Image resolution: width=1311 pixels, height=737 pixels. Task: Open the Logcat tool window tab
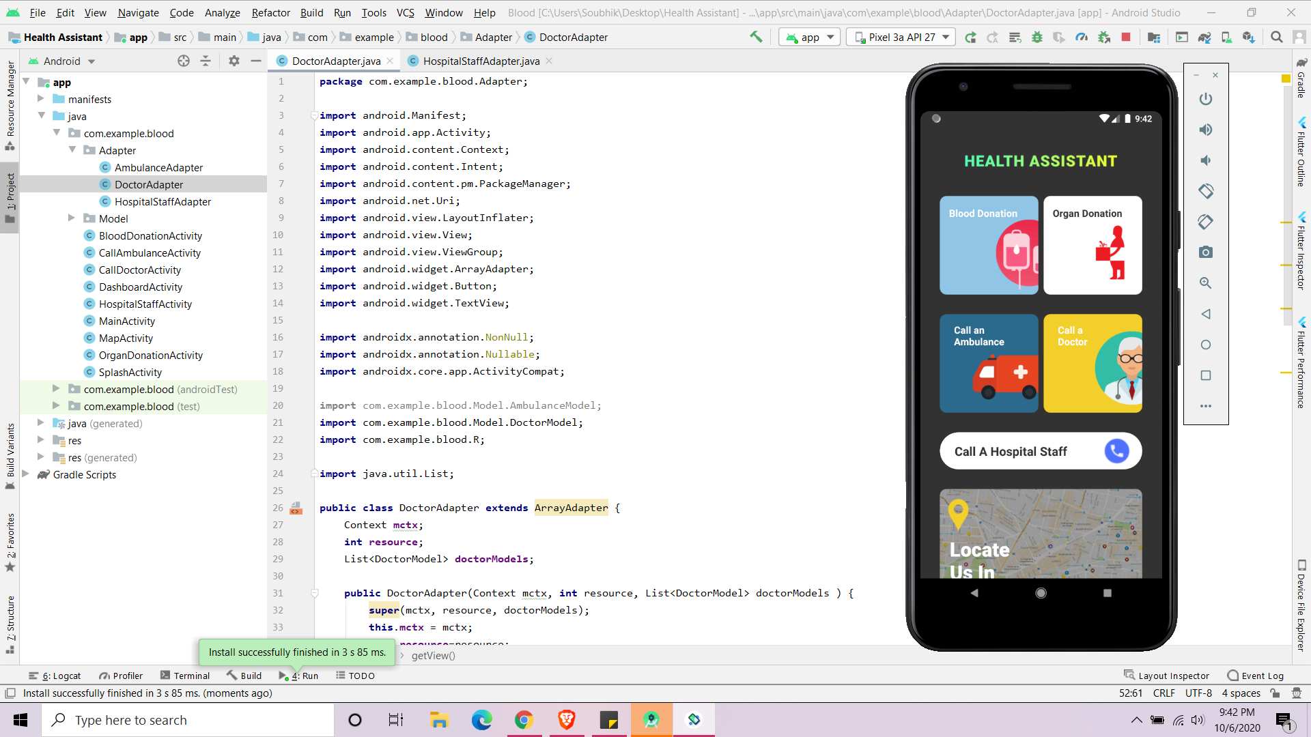(x=55, y=676)
